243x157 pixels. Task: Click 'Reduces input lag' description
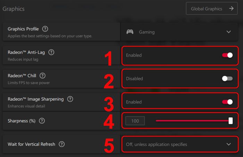[23, 59]
